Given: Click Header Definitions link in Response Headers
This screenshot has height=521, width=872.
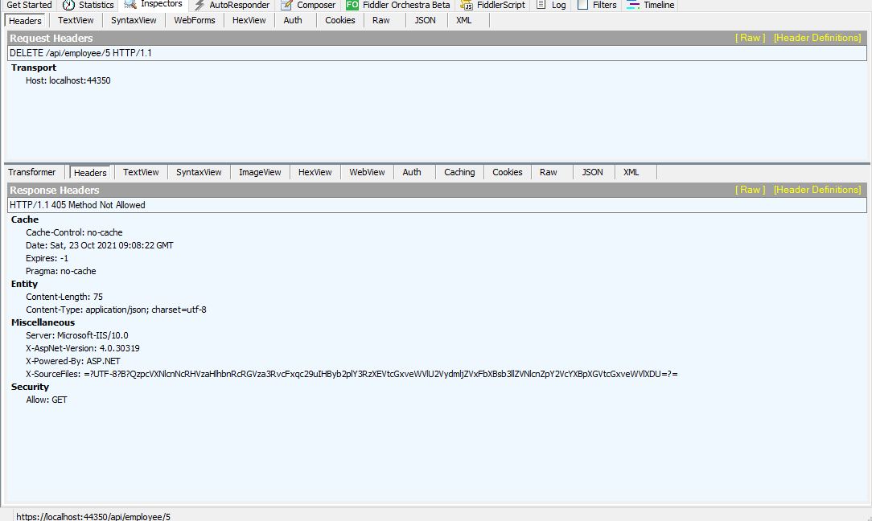Looking at the screenshot, I should (817, 190).
